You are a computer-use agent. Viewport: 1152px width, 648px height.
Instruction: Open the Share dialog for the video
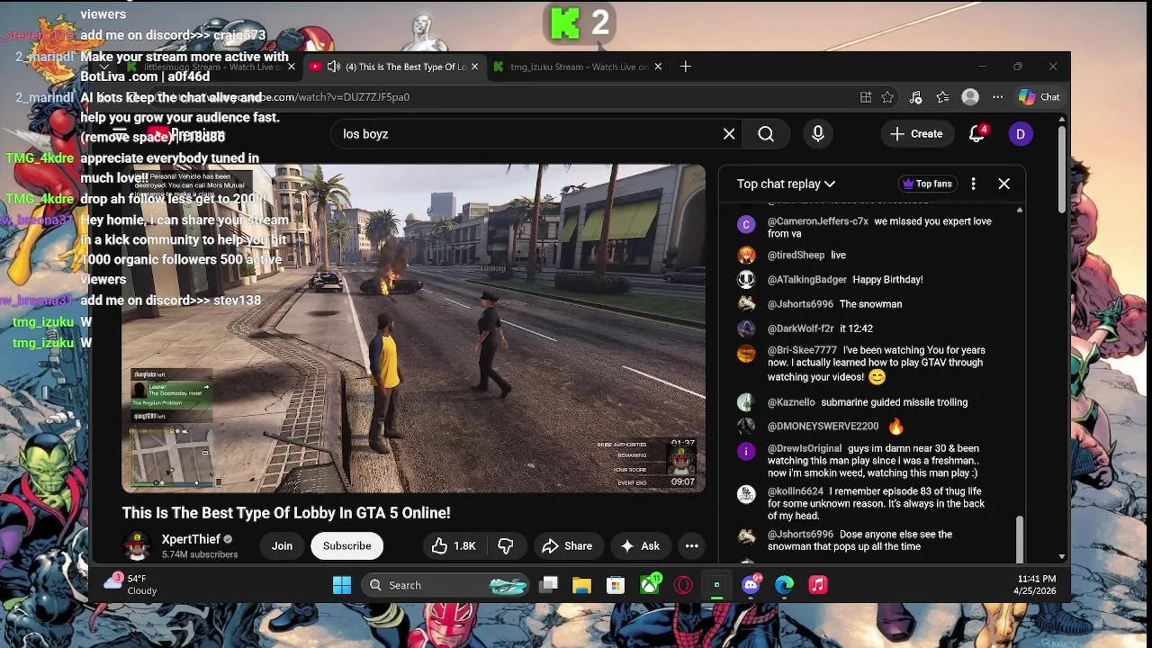pos(567,546)
